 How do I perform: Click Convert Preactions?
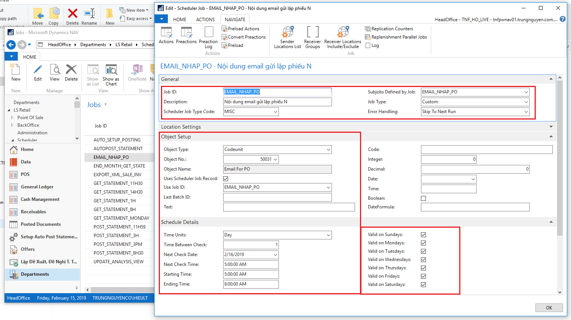[x=244, y=37]
